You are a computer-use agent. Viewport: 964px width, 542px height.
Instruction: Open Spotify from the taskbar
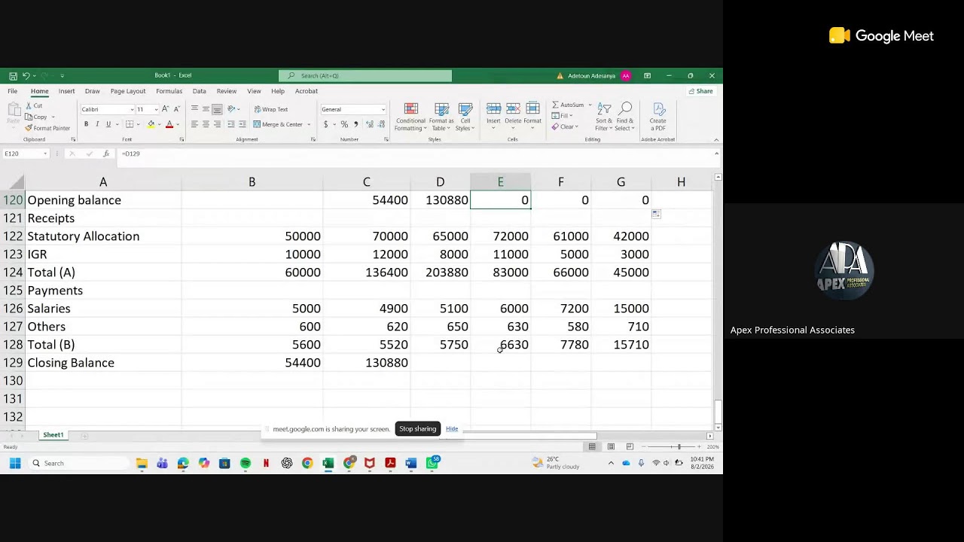pos(246,463)
